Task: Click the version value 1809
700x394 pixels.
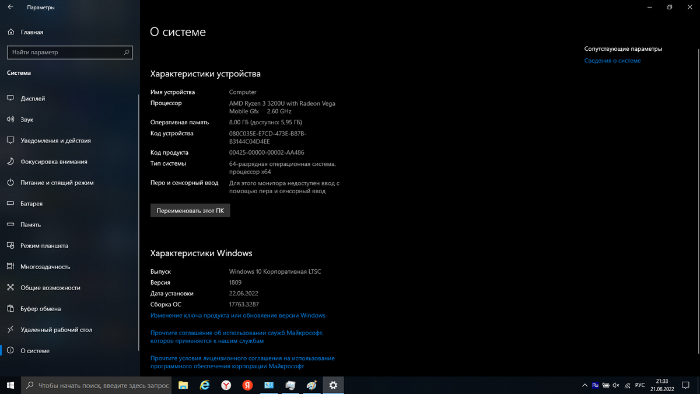Action: pos(235,283)
